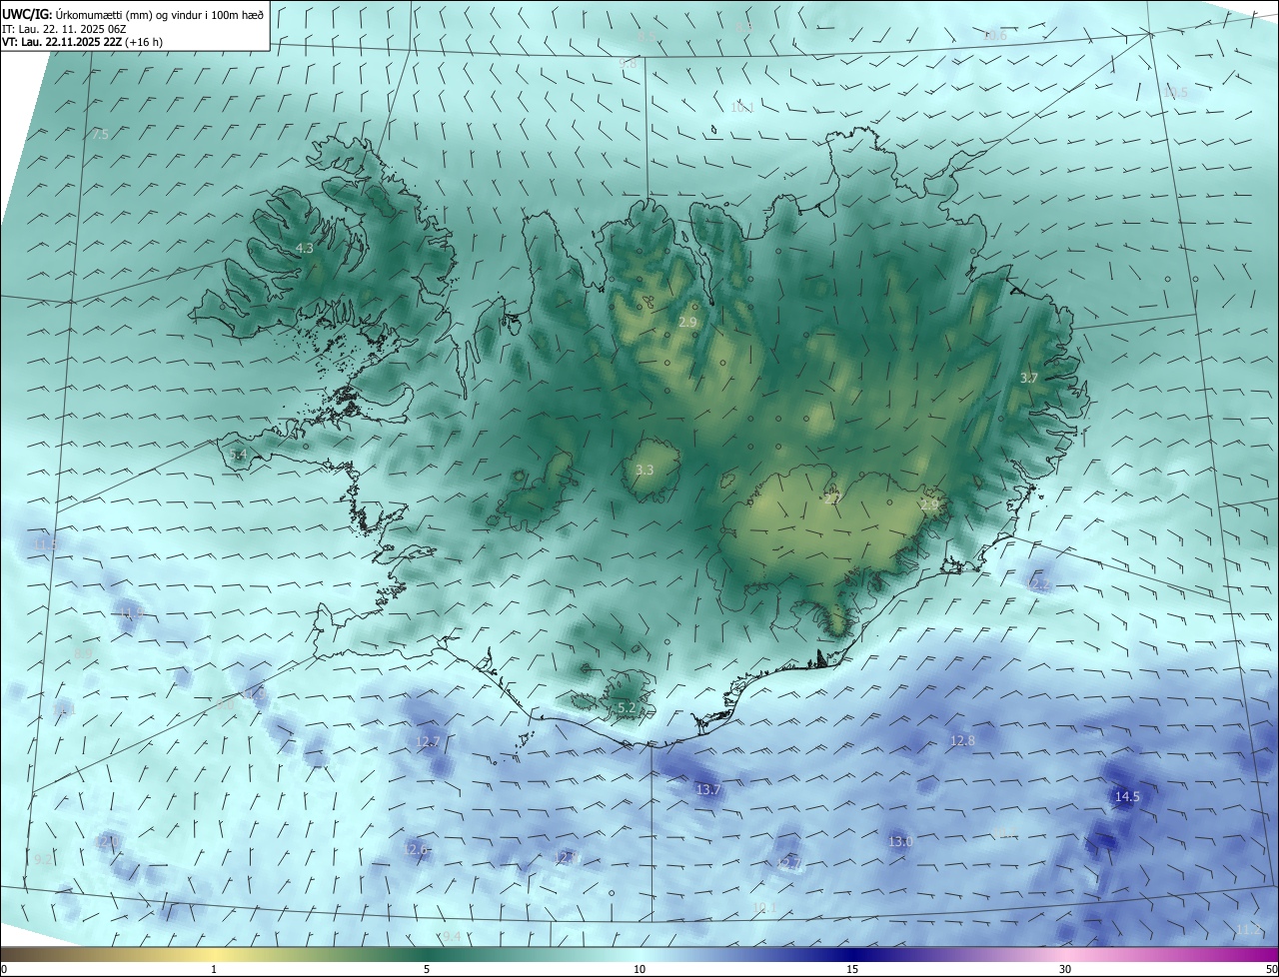Screen dimensions: 1279x977
Task: Click the initial time line 'IT: Lau. 22. 11. 2025 06Z'
Action: (66, 28)
